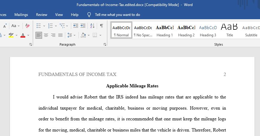This screenshot has width=260, height=136.
Task: Open the Text Effects dropdown arrow
Action: [5, 35]
